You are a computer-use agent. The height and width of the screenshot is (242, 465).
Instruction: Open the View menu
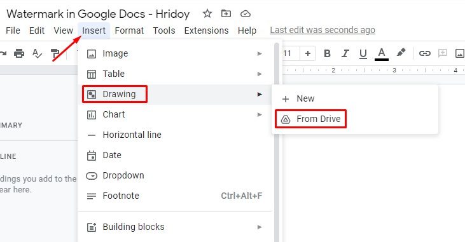click(x=63, y=30)
